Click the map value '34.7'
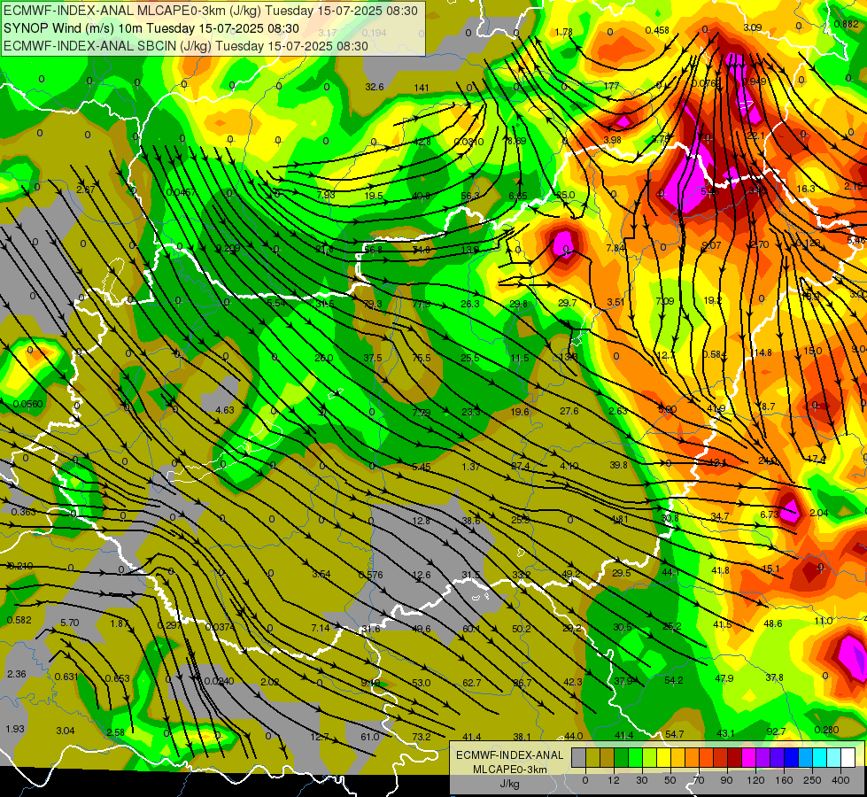Screen dimensions: 867x797 pos(719,516)
